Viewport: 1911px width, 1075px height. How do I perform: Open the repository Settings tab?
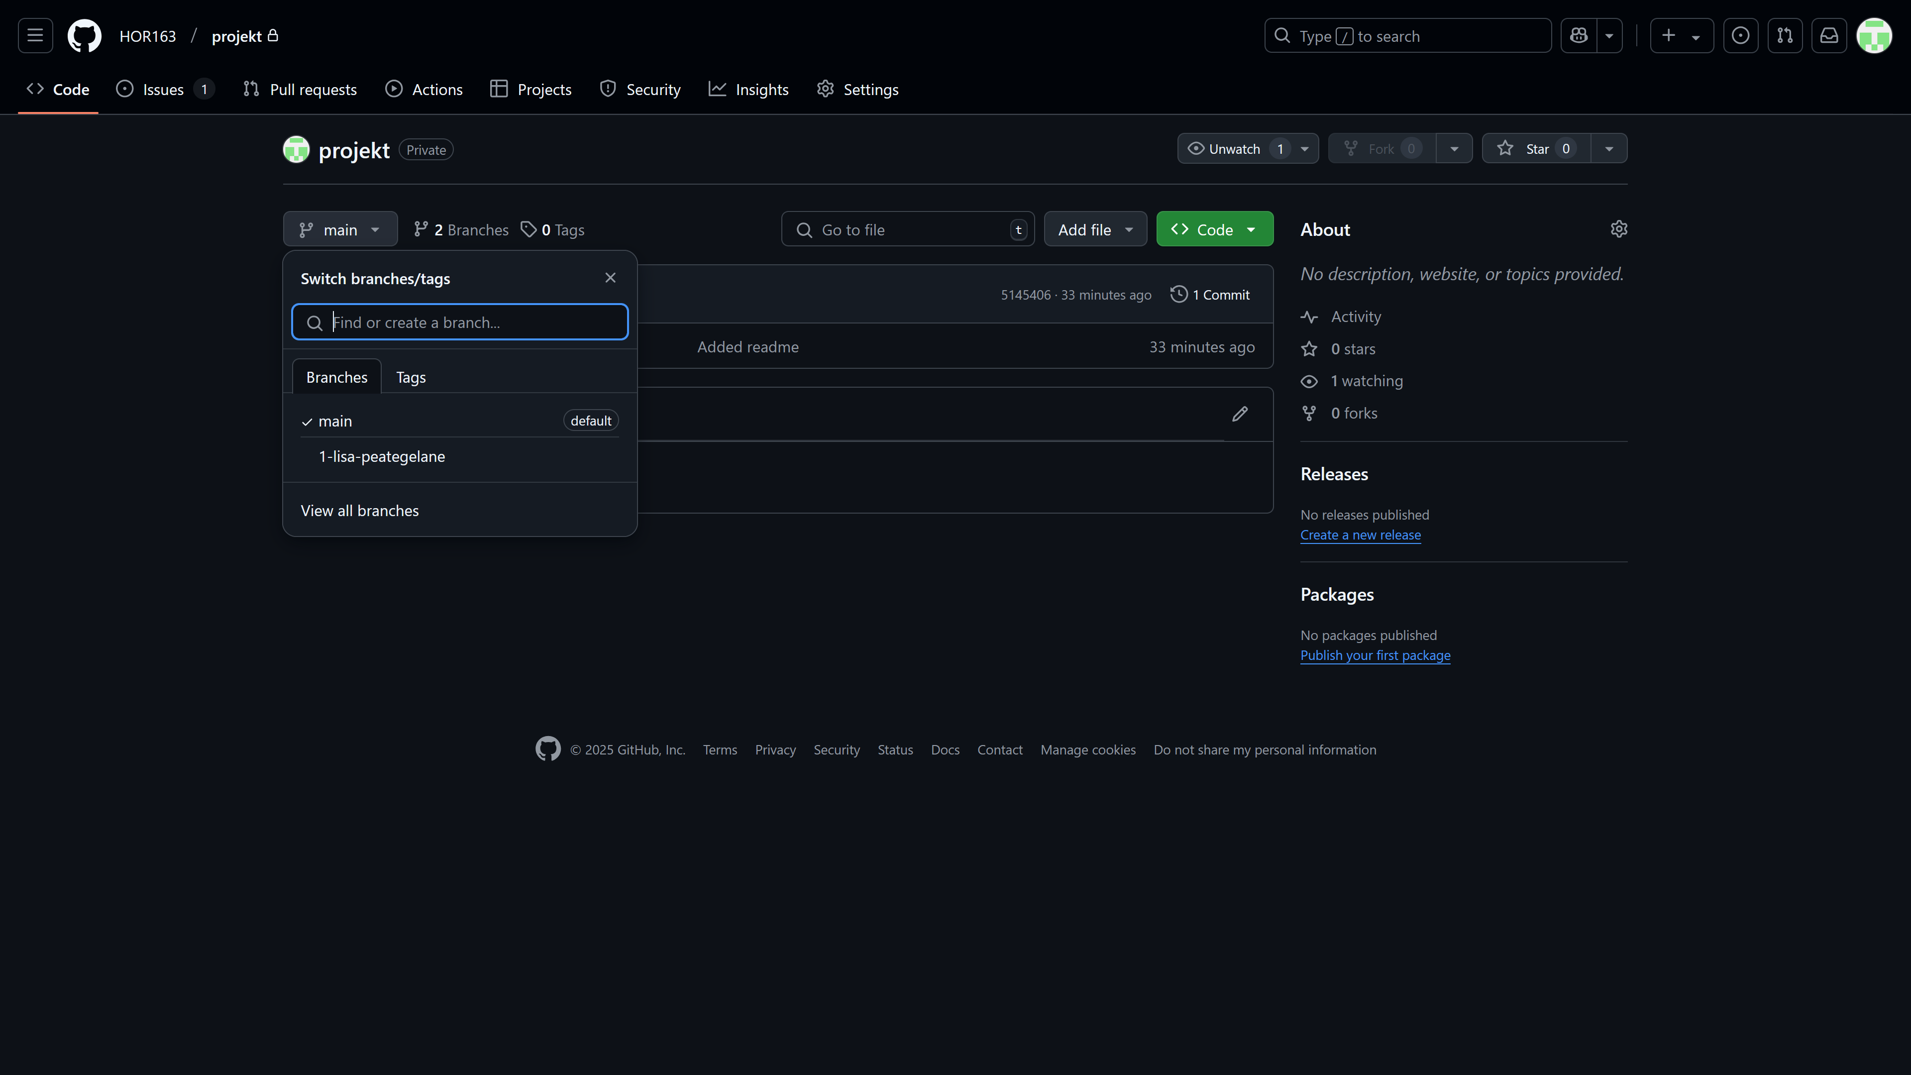857,89
